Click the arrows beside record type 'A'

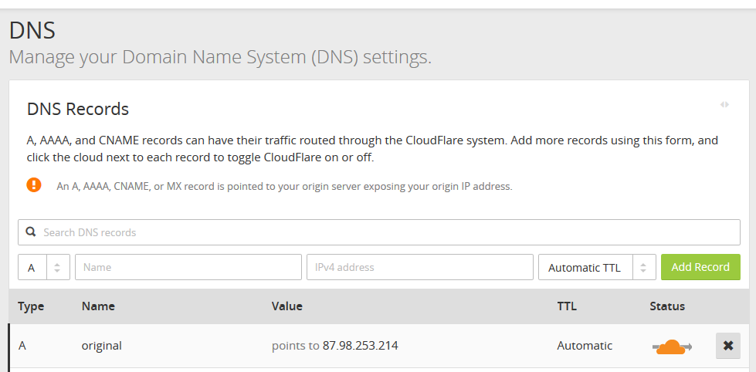(58, 268)
